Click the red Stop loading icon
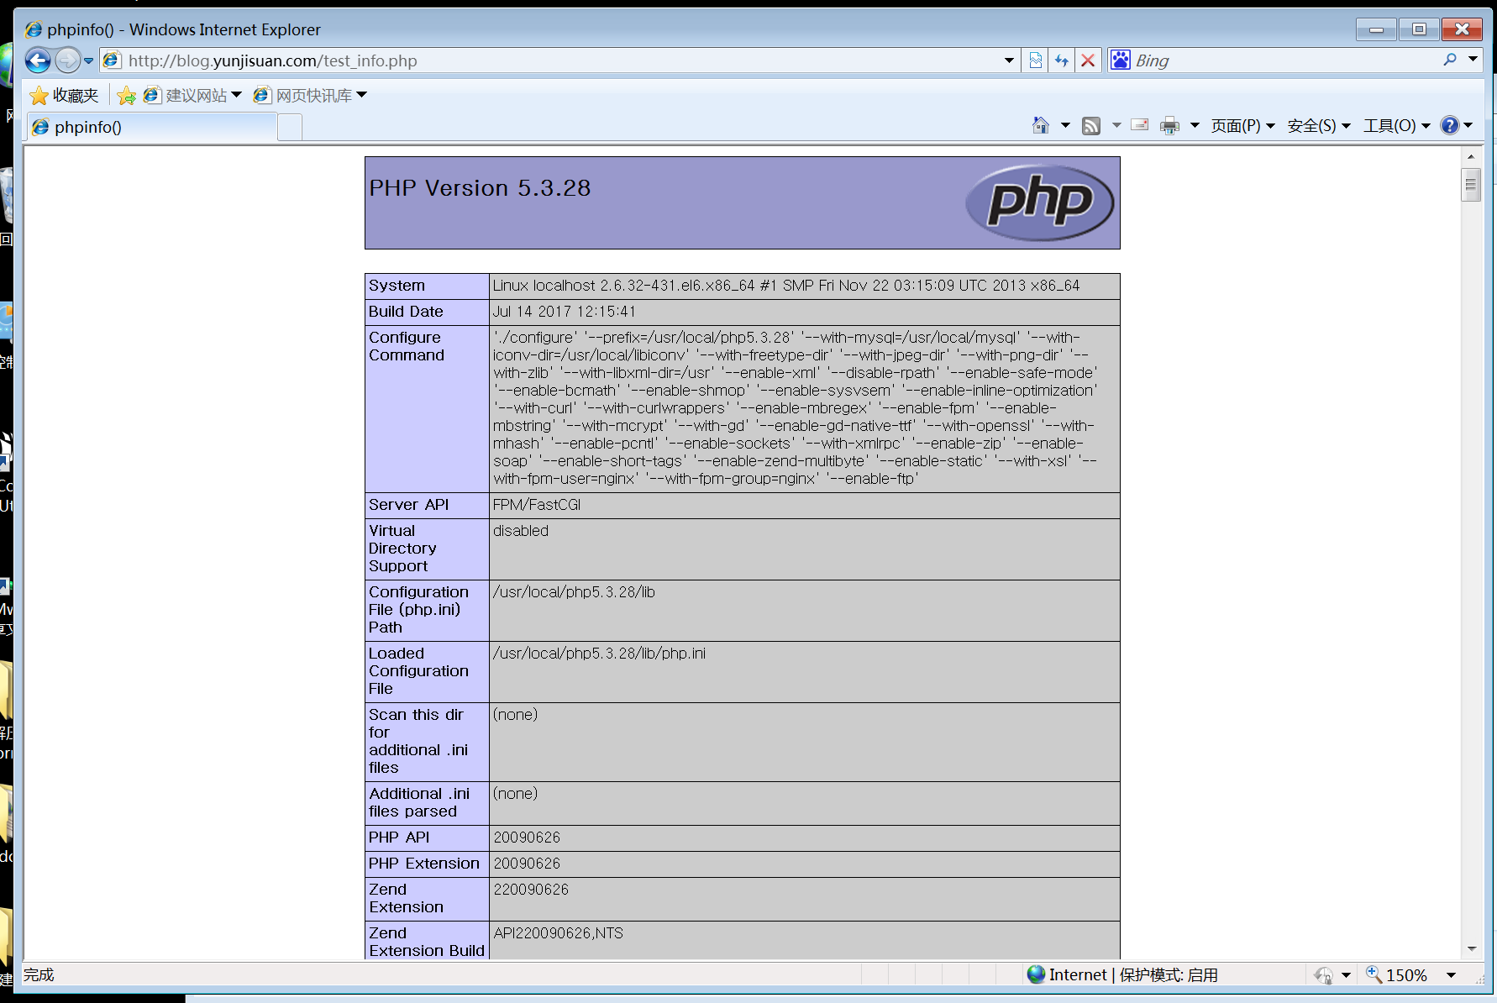The image size is (1497, 1003). tap(1088, 60)
